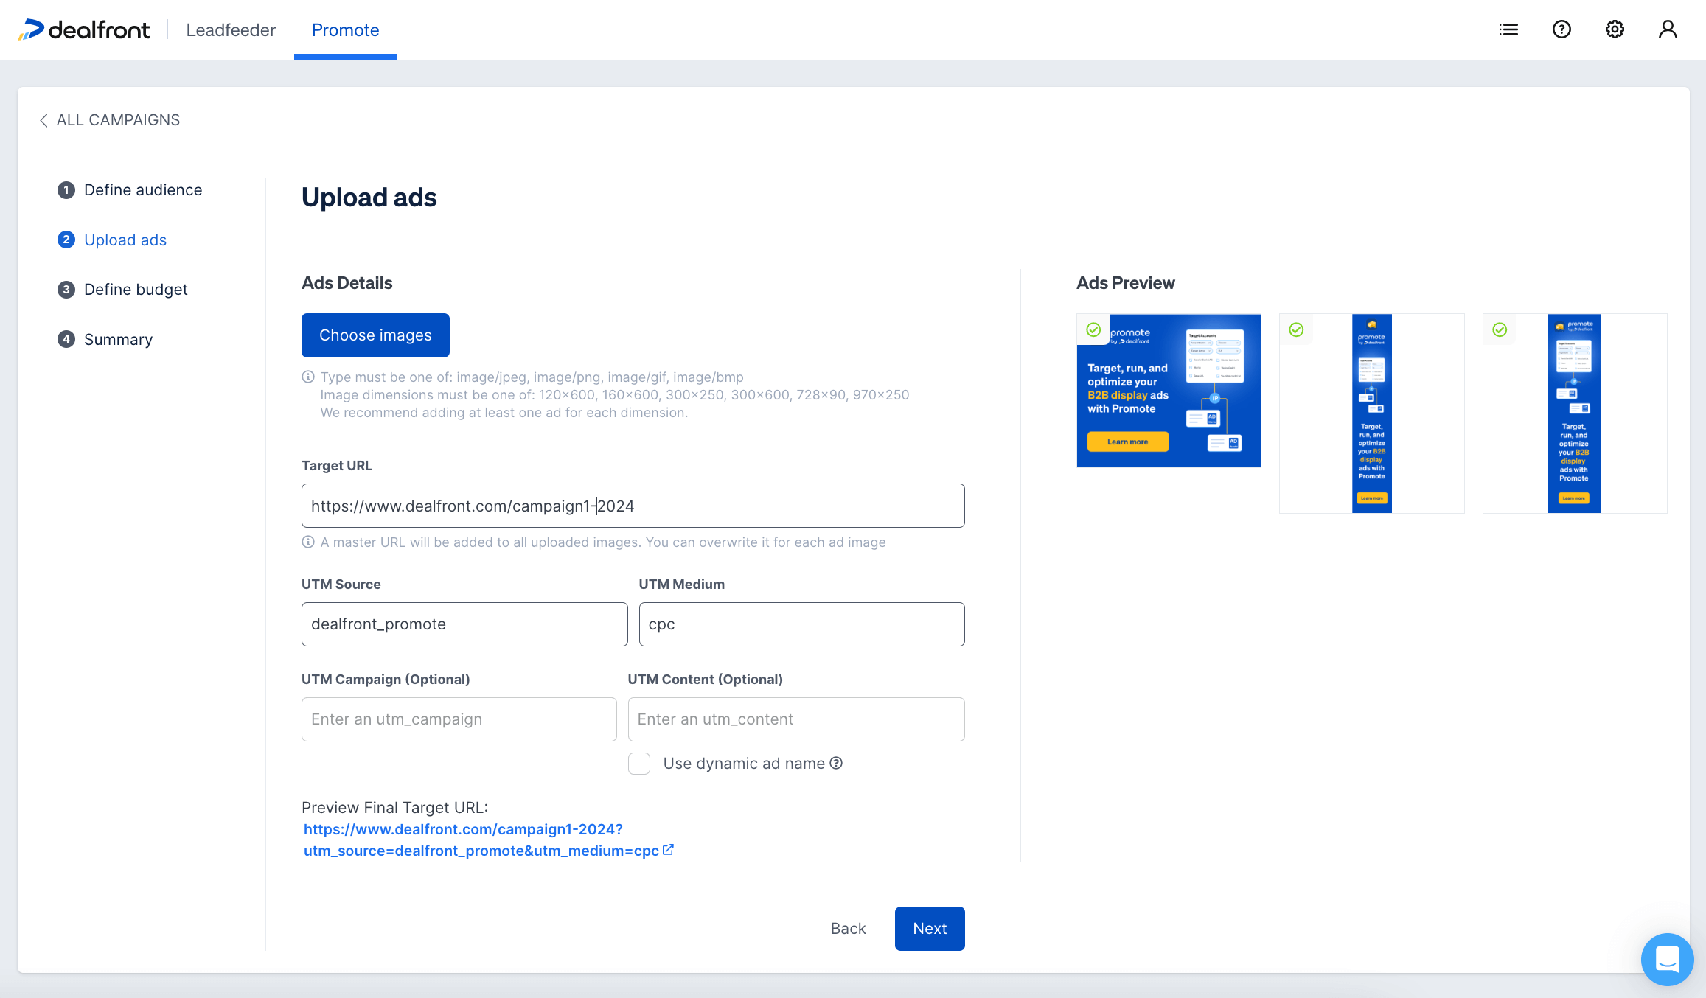Toggle green checkmark on first ad preview
Viewport: 1706px width, 998px height.
[x=1093, y=329]
